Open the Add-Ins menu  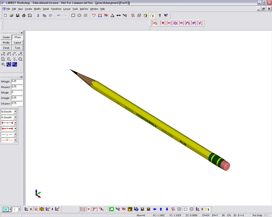tap(84, 9)
